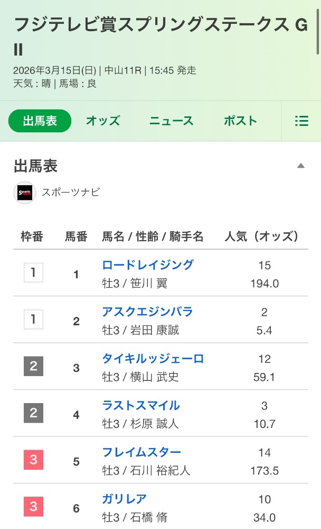Click red frame 3 badge for フレイムスター

pos(34,460)
